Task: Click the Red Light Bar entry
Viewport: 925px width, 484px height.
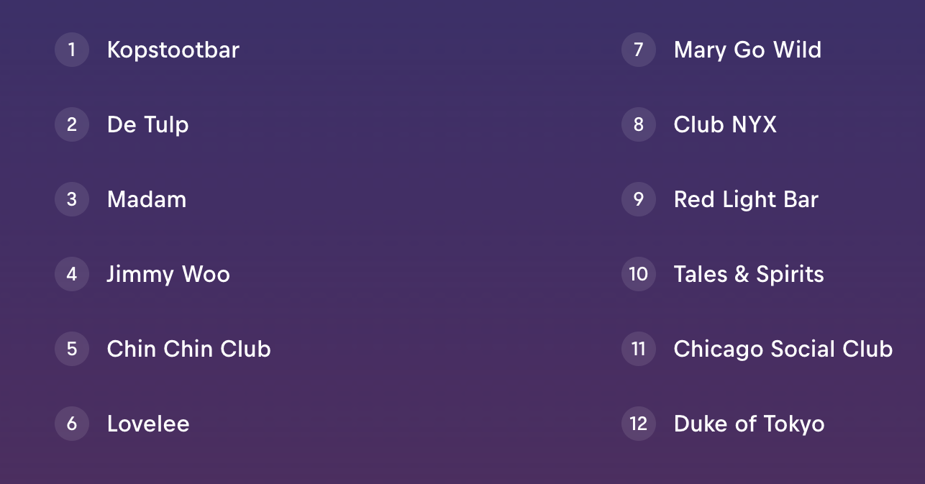Action: (x=747, y=200)
